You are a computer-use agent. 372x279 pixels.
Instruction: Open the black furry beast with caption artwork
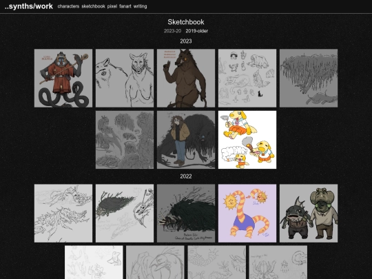(186, 214)
